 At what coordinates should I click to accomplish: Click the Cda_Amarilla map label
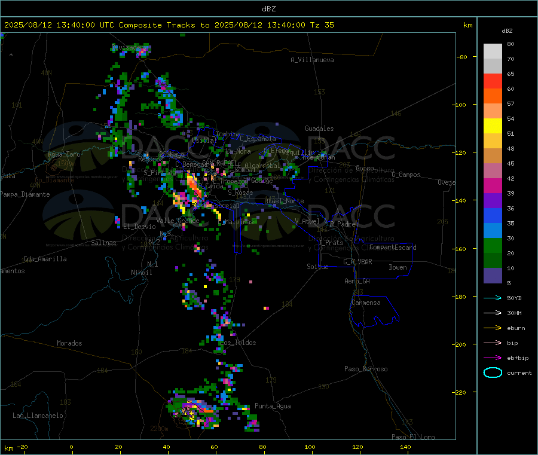[x=45, y=259]
